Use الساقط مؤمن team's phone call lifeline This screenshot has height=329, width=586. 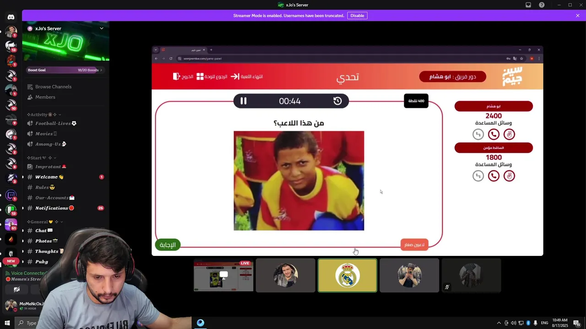pyautogui.click(x=494, y=176)
